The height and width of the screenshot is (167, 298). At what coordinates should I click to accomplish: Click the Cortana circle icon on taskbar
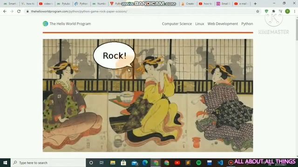pos(91,163)
